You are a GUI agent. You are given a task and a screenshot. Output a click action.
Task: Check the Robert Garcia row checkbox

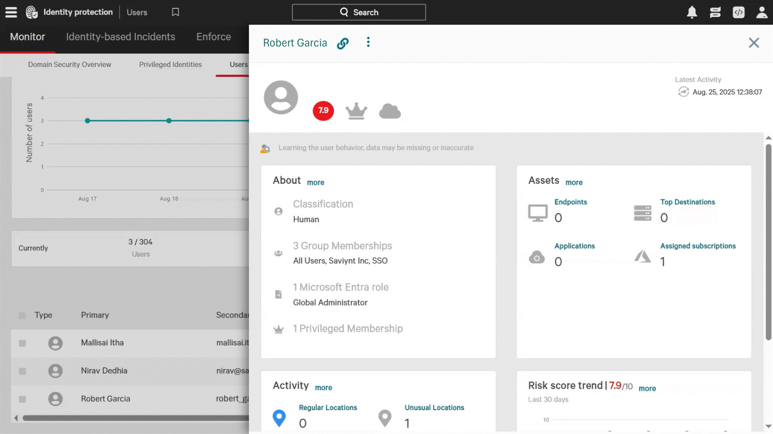(x=23, y=399)
